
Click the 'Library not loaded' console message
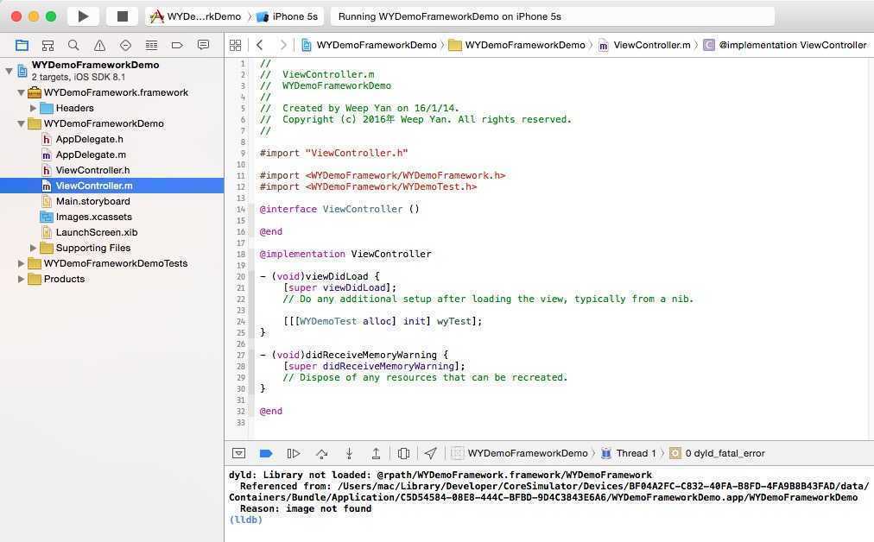[440, 476]
